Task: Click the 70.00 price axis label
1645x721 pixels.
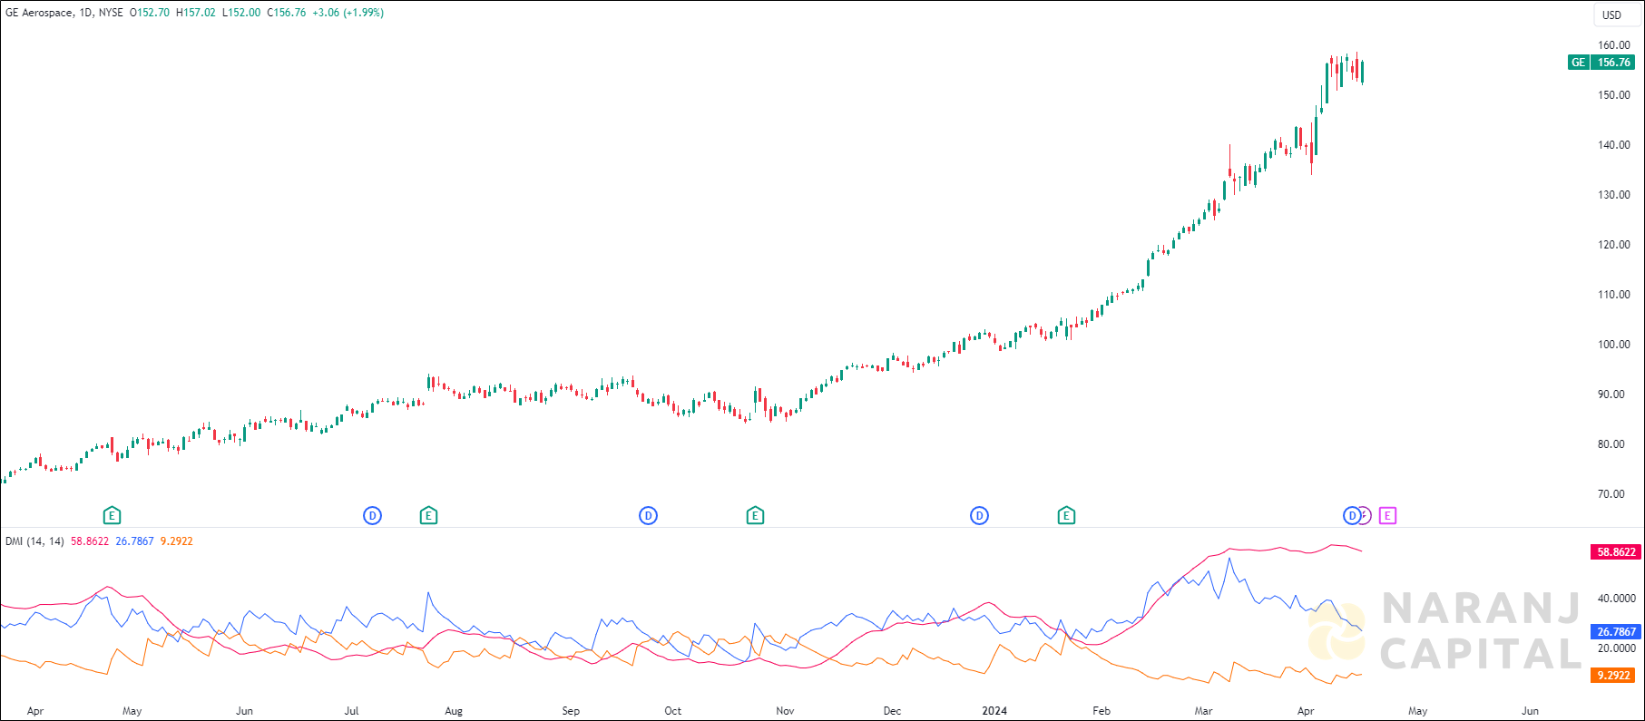Action: (x=1611, y=494)
